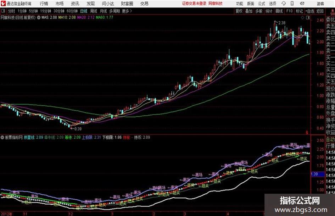Image resolution: width=335 pixels, height=216 pixels.
Task: Click the 持币: 2.09 indicator label
Action: [x=142, y=137]
